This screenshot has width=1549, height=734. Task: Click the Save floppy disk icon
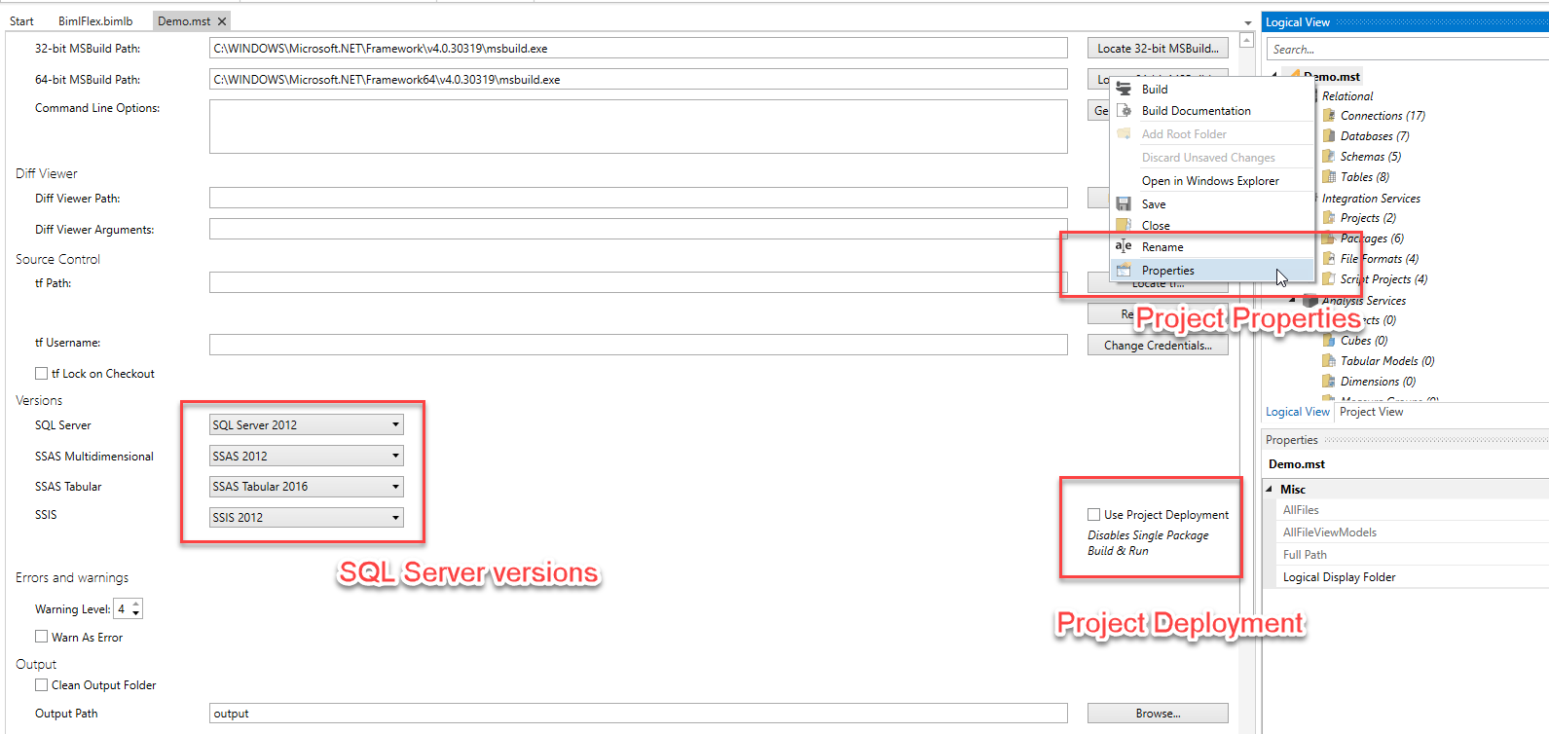click(x=1124, y=204)
